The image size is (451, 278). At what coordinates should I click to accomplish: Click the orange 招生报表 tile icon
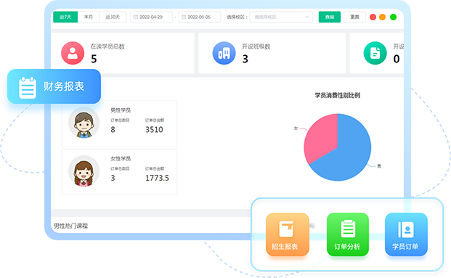tap(286, 229)
